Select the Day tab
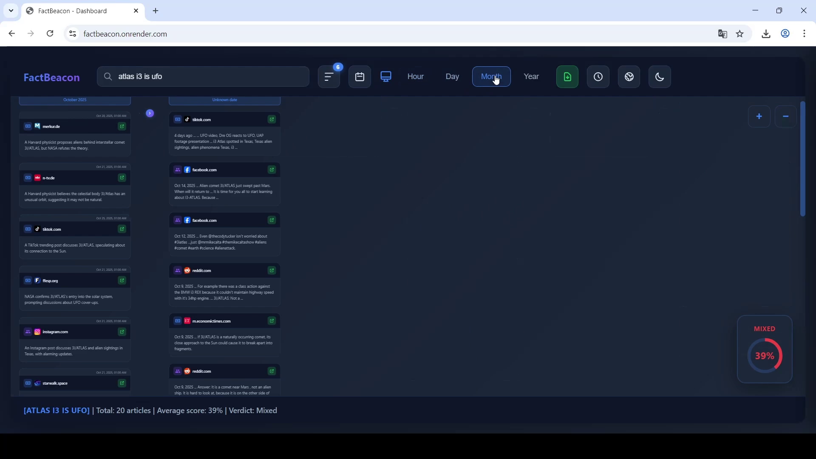This screenshot has width=816, height=459. [452, 76]
